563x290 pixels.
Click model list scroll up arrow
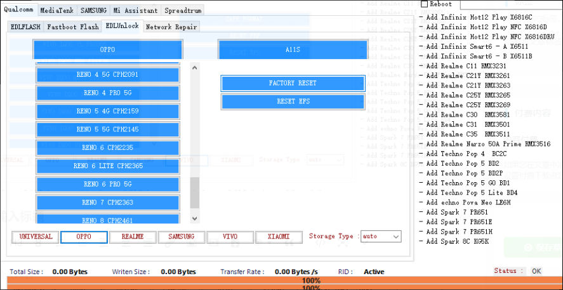(195, 67)
